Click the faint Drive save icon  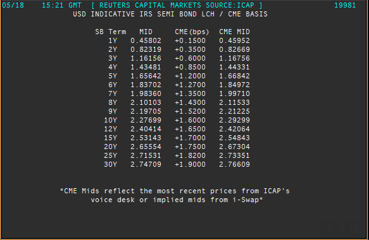tap(354, 228)
